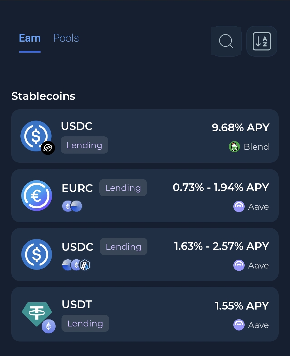Switch to the Pools tab

click(66, 38)
